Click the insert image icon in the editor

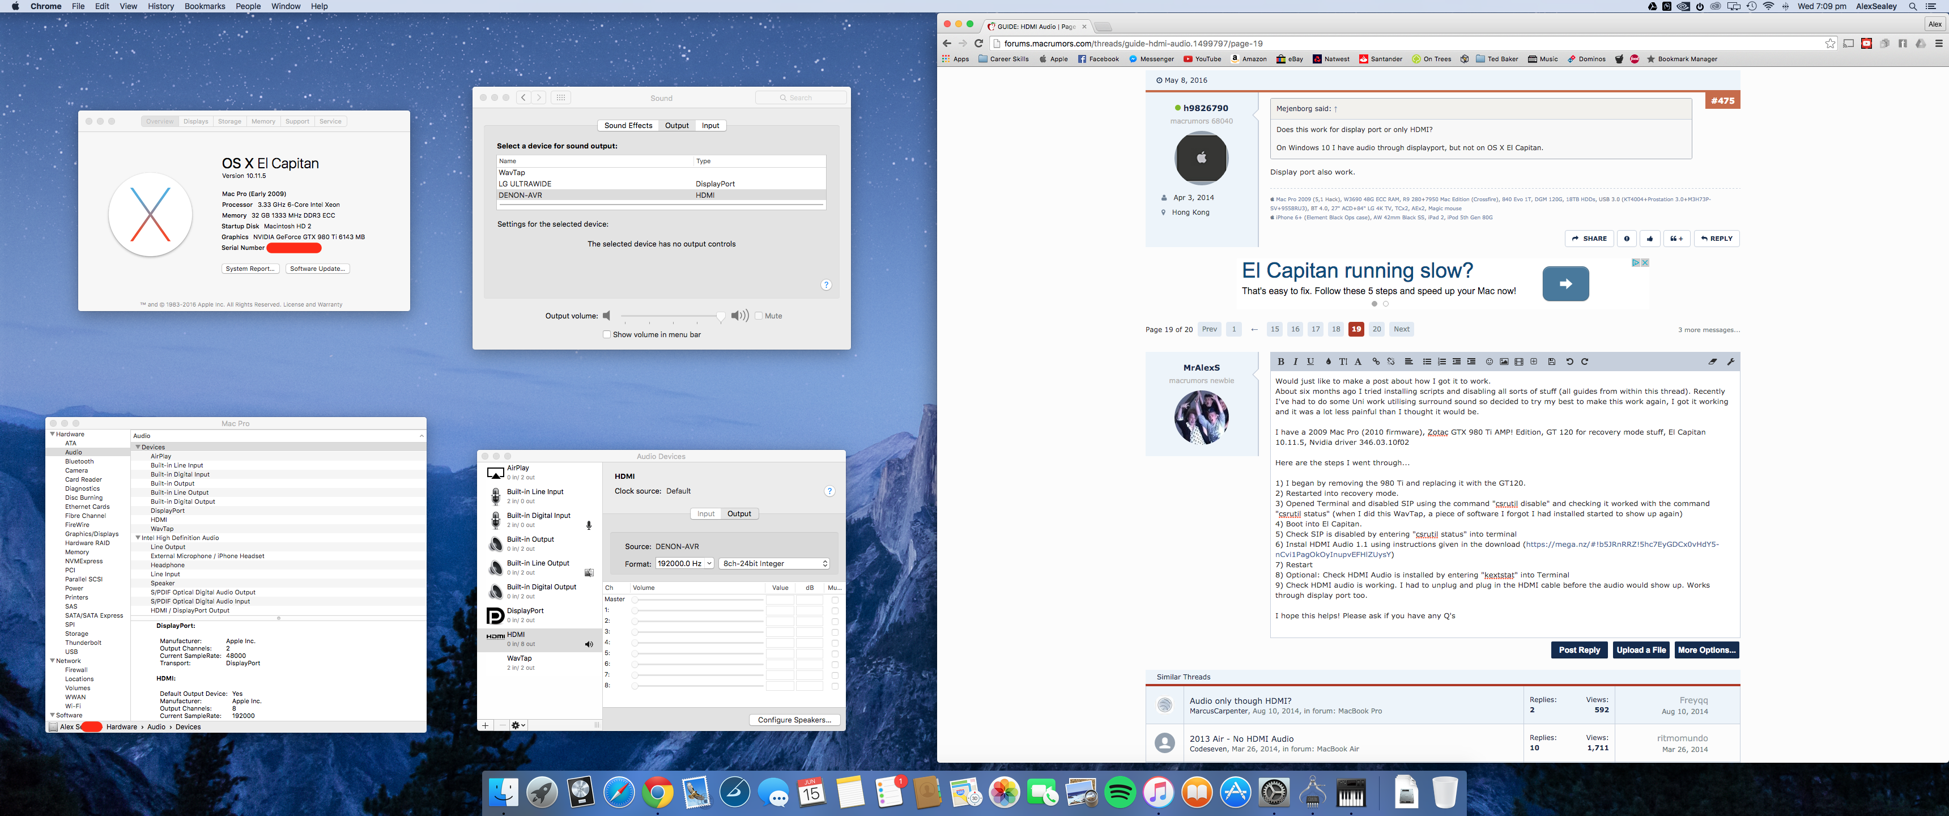(x=1504, y=362)
